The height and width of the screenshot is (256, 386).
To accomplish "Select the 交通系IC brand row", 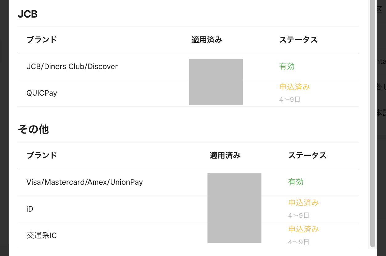I will point(42,236).
